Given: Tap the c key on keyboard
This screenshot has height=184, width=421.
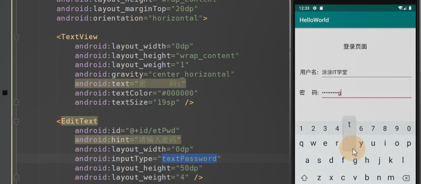Looking at the screenshot, I should [x=343, y=178].
